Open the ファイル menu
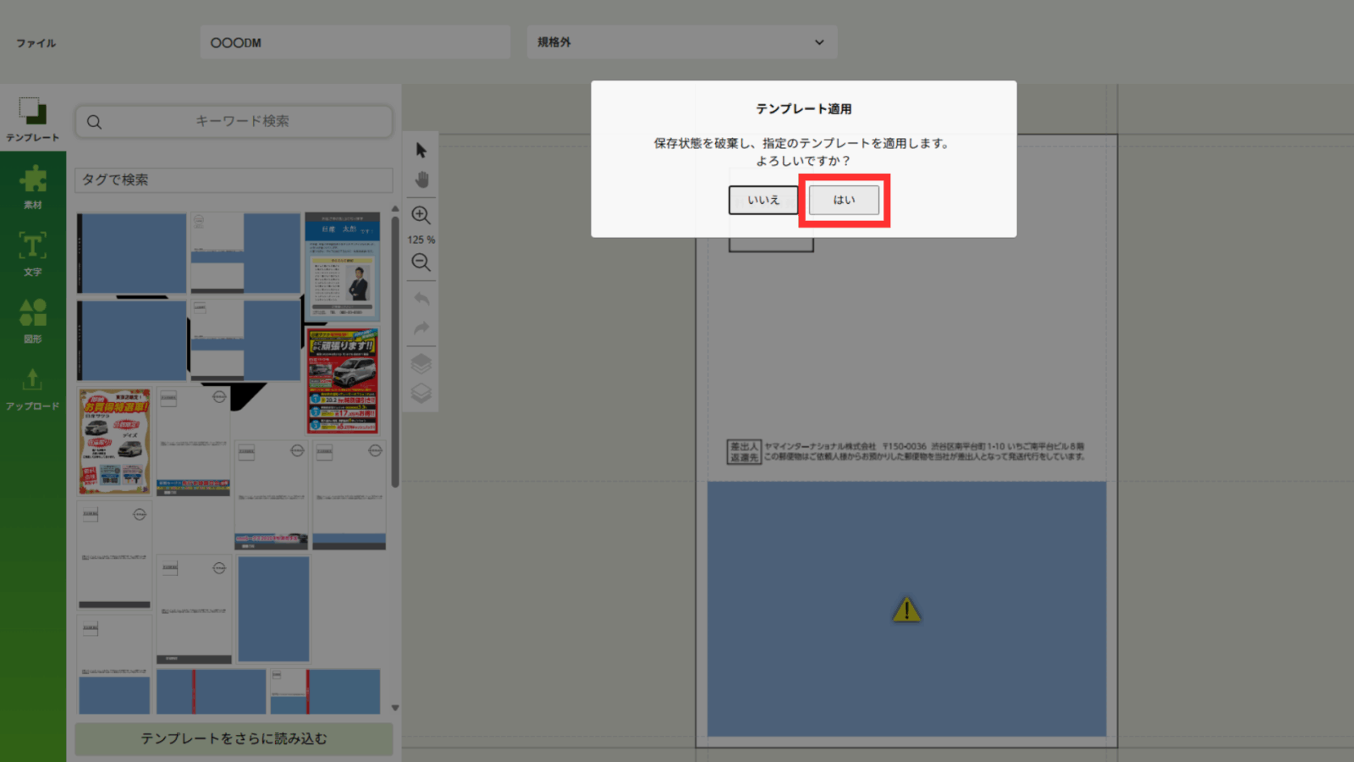Image resolution: width=1354 pixels, height=762 pixels. (x=36, y=43)
